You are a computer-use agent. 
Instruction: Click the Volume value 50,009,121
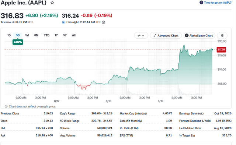pos(105,128)
